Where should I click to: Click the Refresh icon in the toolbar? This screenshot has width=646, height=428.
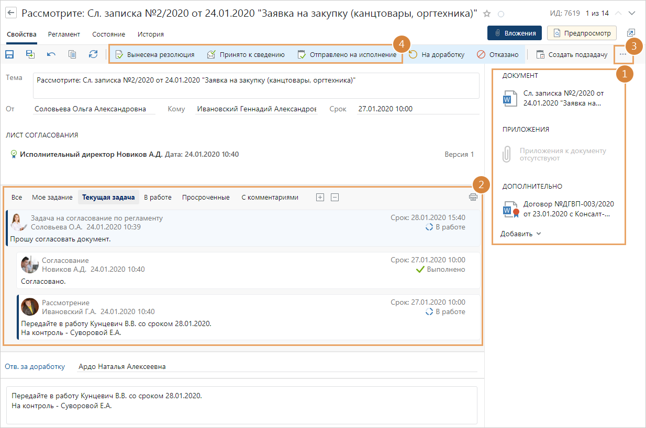coord(93,54)
